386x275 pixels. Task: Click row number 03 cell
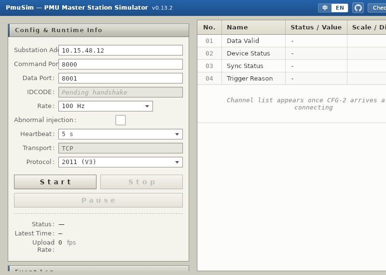[x=209, y=66]
